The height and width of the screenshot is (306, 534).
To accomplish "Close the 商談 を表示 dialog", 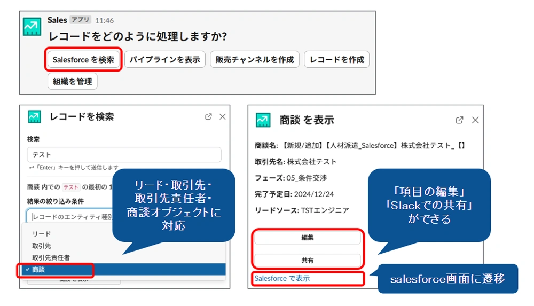I will [475, 120].
